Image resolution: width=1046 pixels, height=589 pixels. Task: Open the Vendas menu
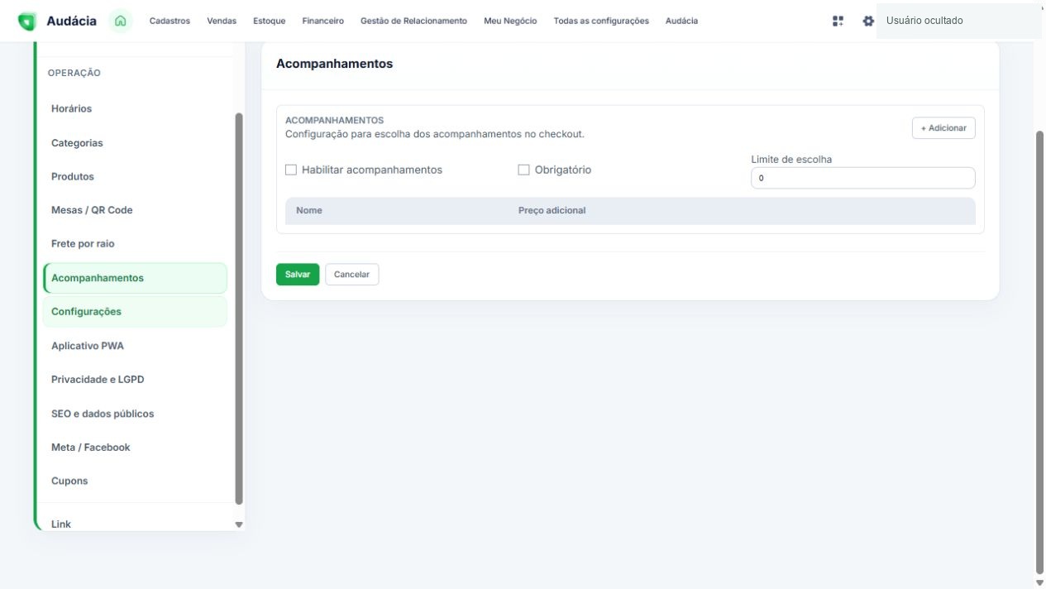222,21
